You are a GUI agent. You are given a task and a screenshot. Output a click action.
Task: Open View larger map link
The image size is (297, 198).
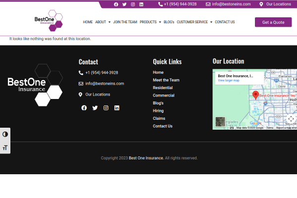click(x=229, y=80)
